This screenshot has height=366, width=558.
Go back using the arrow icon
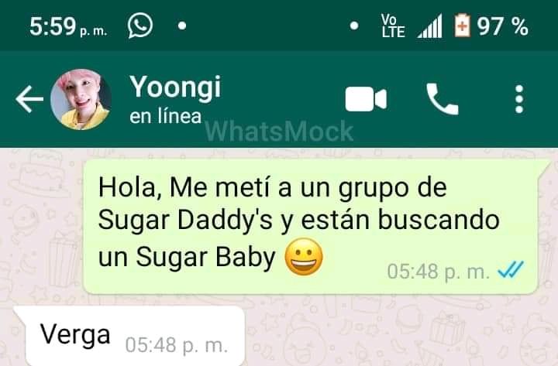coord(29,99)
